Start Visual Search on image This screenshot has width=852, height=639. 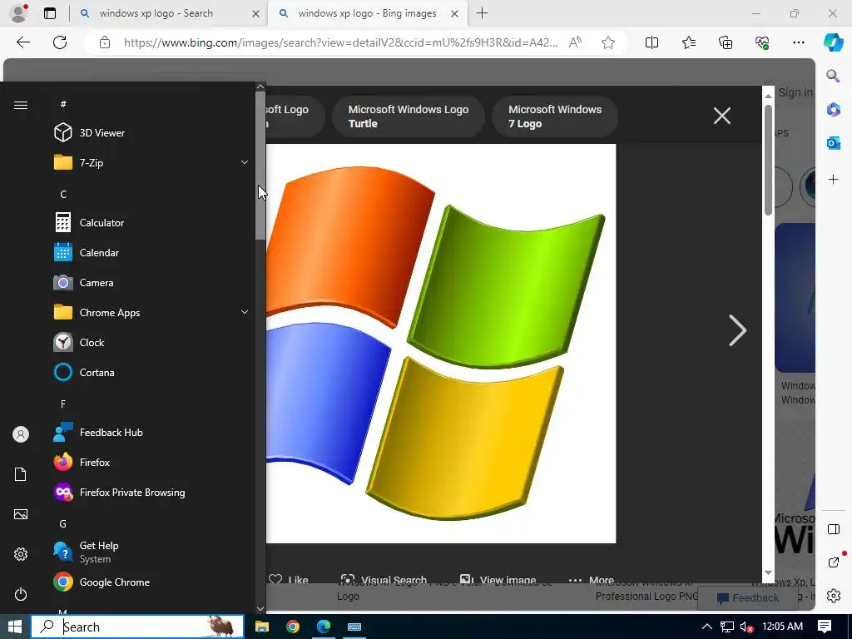coord(384,580)
